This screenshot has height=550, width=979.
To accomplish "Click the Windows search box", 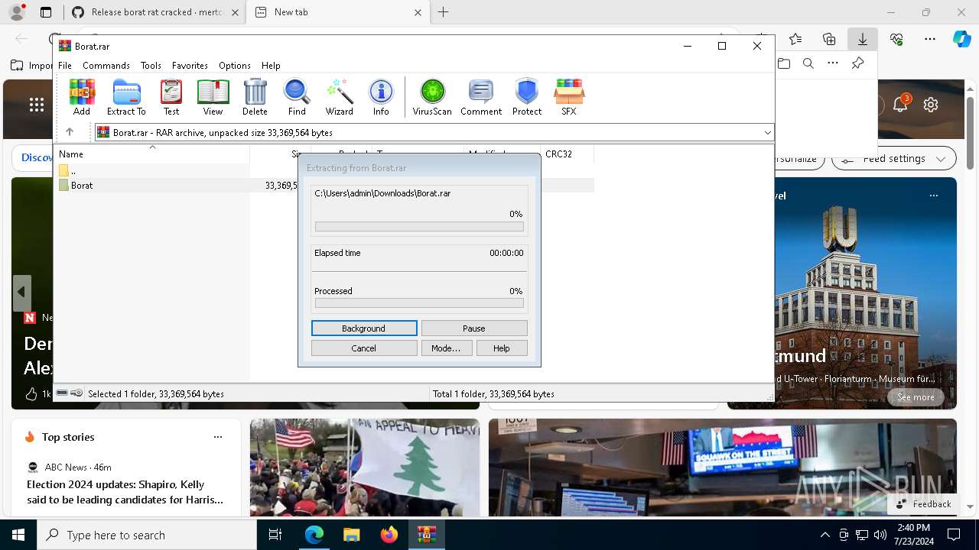I will 147,535.
